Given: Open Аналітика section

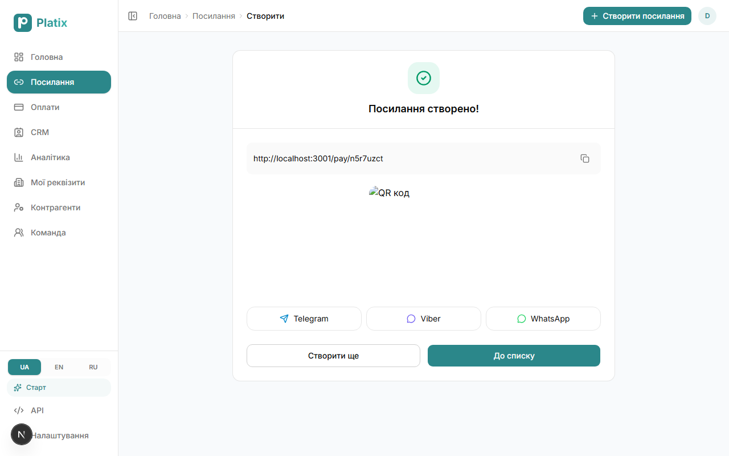Looking at the screenshot, I should coord(59,157).
